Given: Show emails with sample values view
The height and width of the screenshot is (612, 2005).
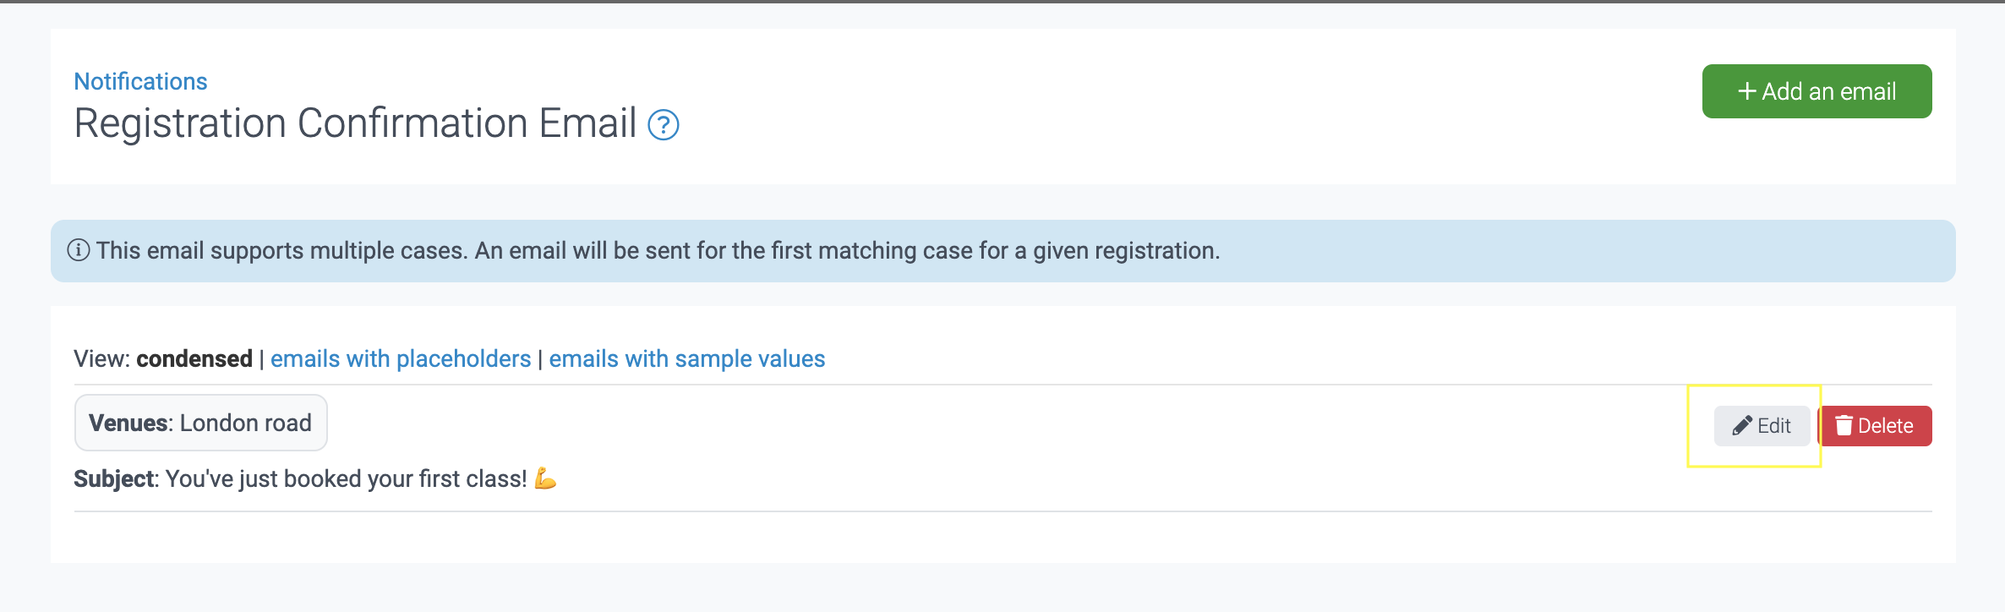Looking at the screenshot, I should [686, 358].
